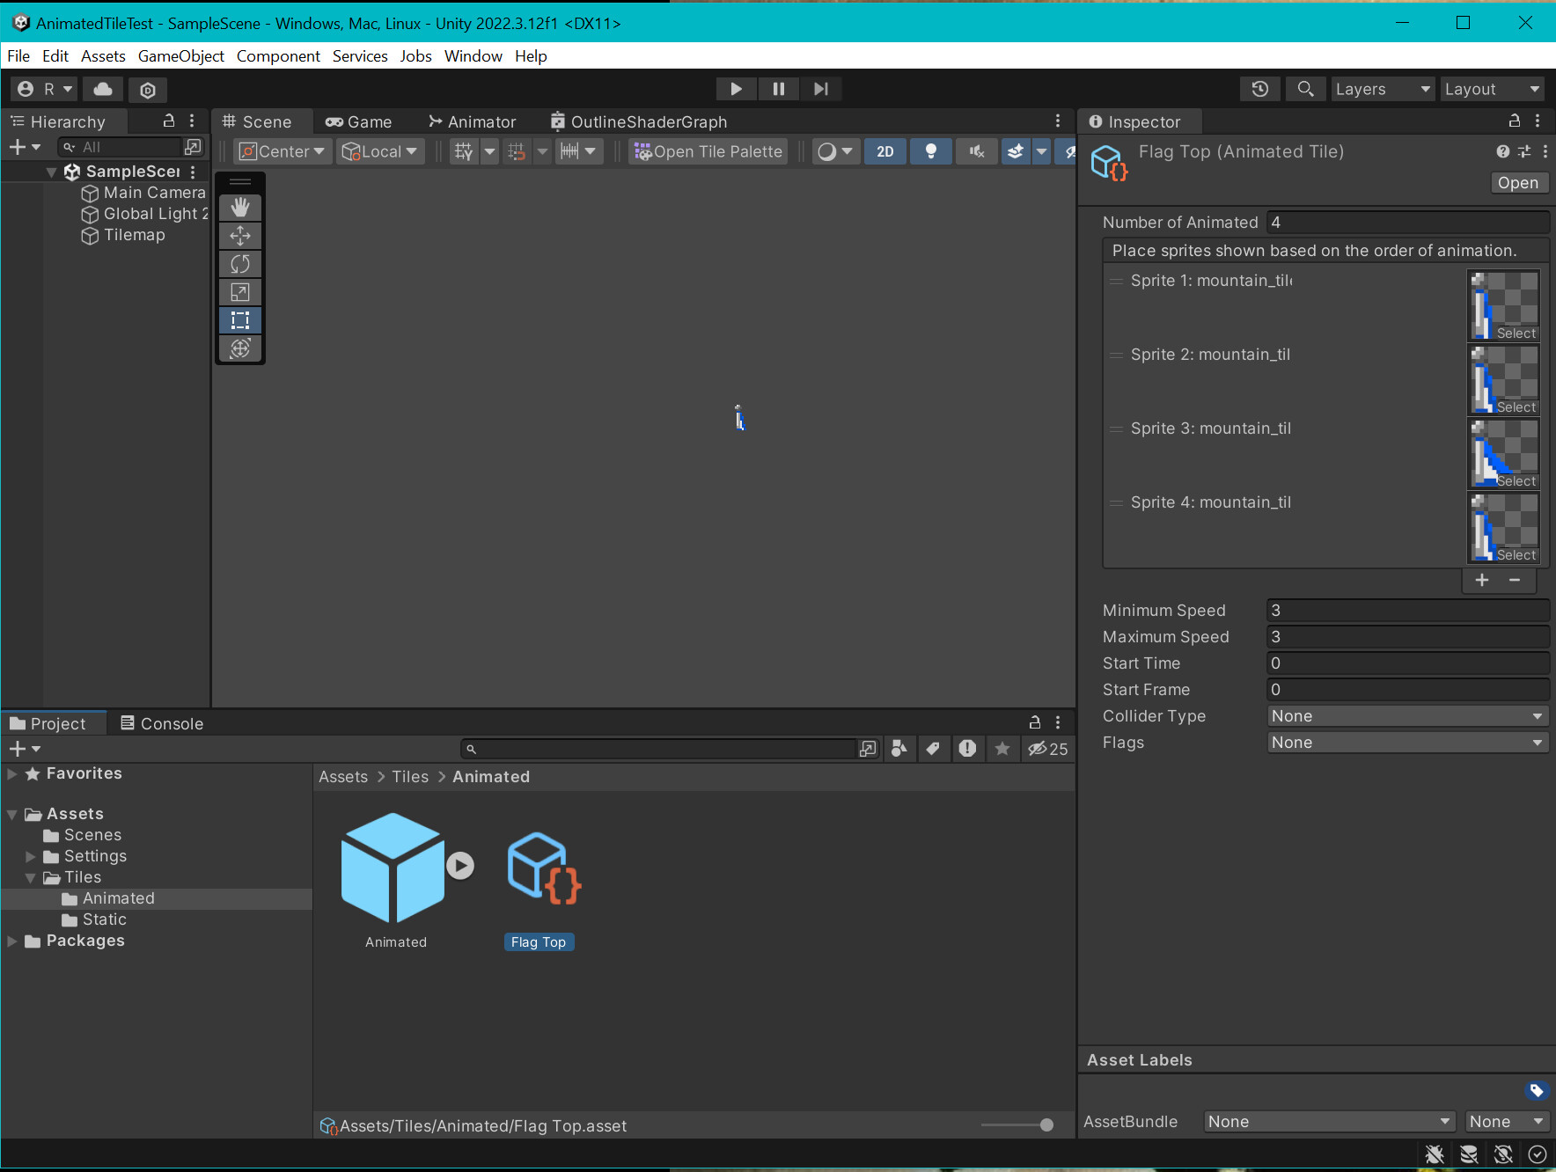Open Undo History with the clock icon

[x=1259, y=89]
